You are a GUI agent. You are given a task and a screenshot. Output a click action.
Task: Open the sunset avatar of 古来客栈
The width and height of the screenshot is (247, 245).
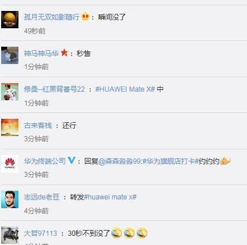[10, 127]
